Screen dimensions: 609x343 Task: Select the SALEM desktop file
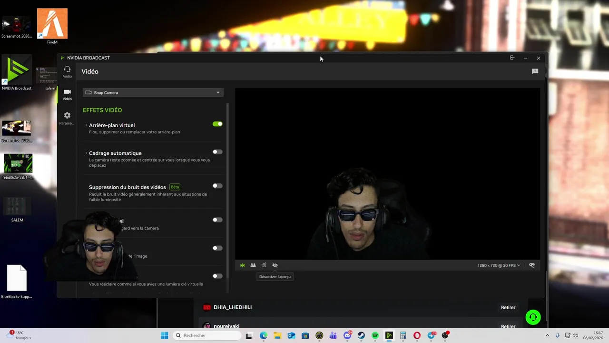click(x=17, y=210)
